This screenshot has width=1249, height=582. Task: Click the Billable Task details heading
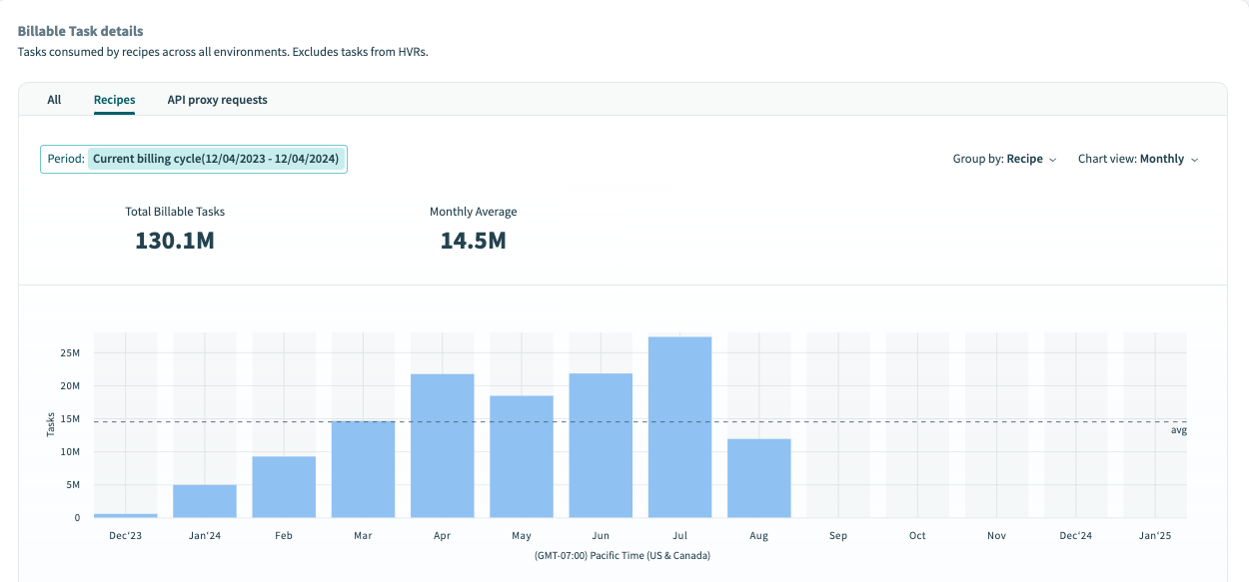(x=80, y=31)
